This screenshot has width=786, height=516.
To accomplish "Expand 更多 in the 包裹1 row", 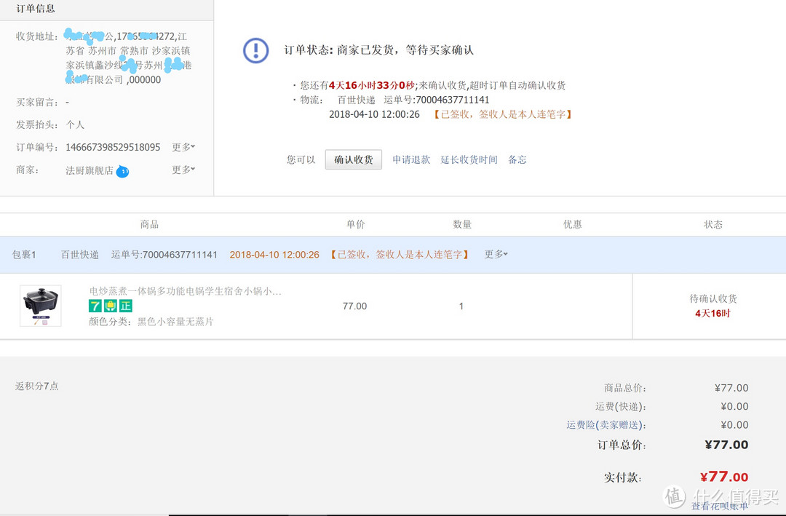I will coord(496,254).
